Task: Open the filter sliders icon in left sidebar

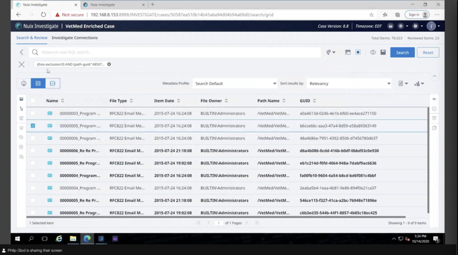Action: click(21, 118)
